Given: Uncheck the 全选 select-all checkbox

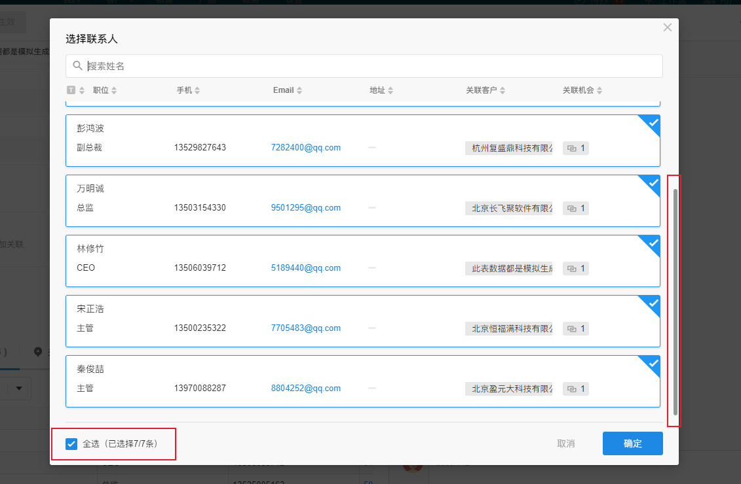Looking at the screenshot, I should (72, 444).
